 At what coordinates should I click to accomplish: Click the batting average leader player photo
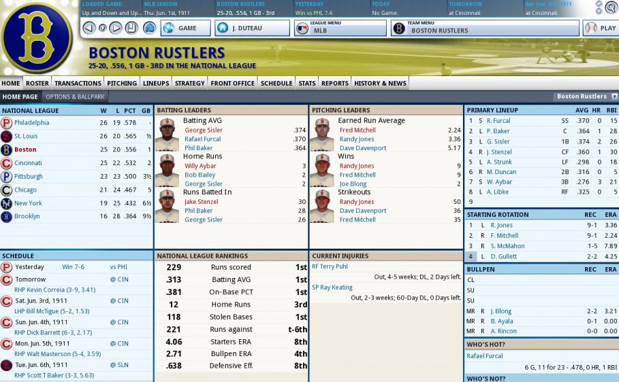click(x=167, y=134)
